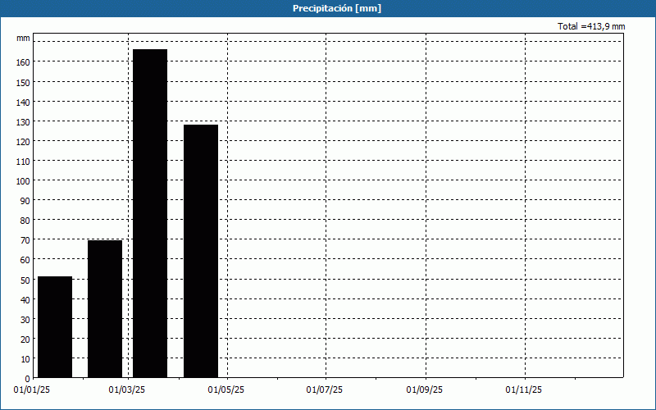Click the '40' y-axis value
Viewport: 656px width, 410px height.
point(25,300)
